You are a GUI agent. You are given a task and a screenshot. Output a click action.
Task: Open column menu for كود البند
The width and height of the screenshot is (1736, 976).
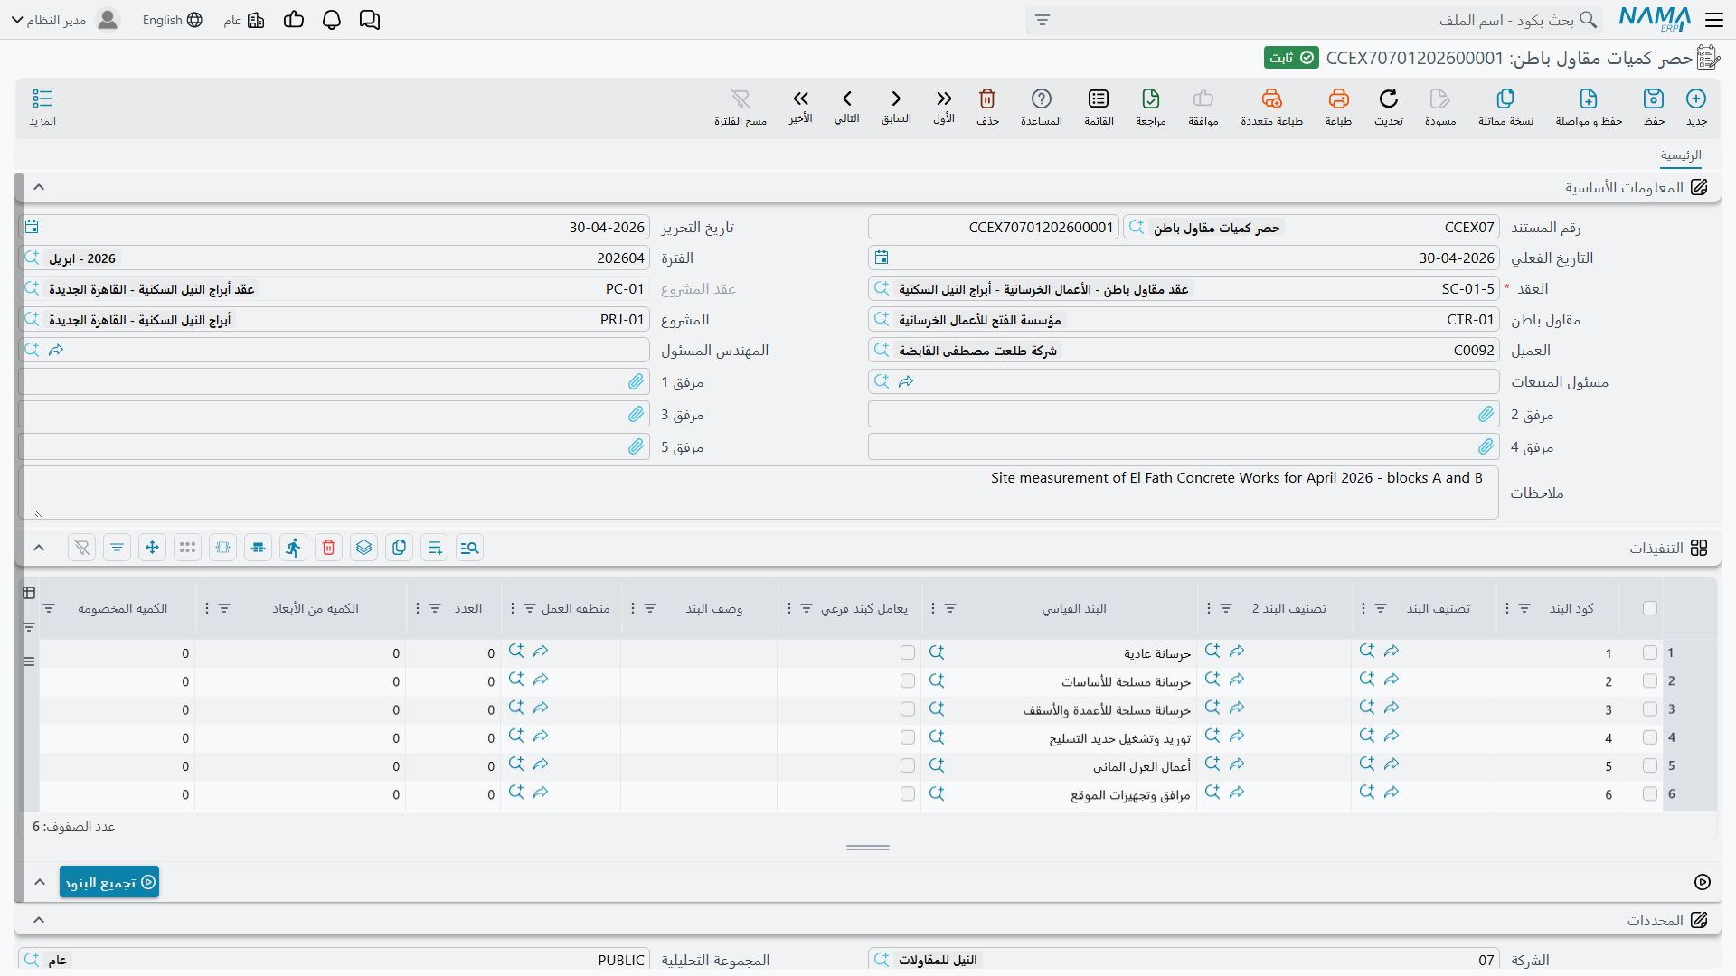click(x=1506, y=608)
